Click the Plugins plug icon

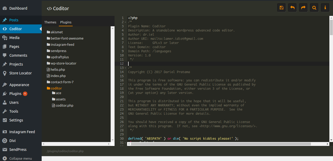pyautogui.click(x=5, y=94)
